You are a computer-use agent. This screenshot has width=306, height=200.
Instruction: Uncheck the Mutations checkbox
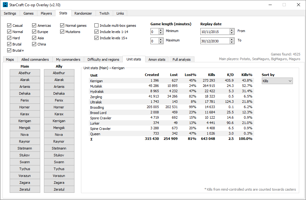[x=62, y=32]
